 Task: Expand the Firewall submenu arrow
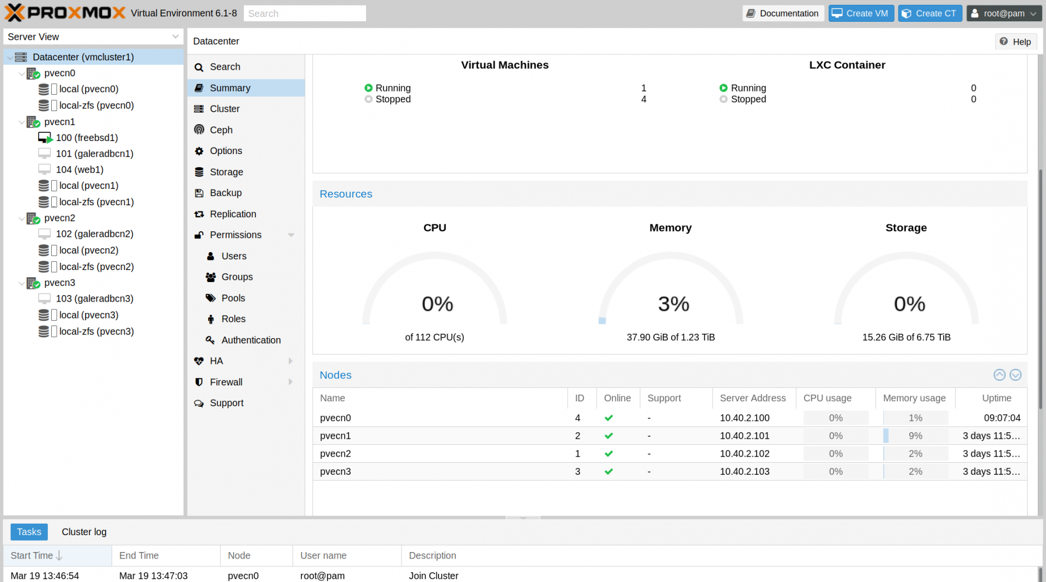(x=291, y=382)
